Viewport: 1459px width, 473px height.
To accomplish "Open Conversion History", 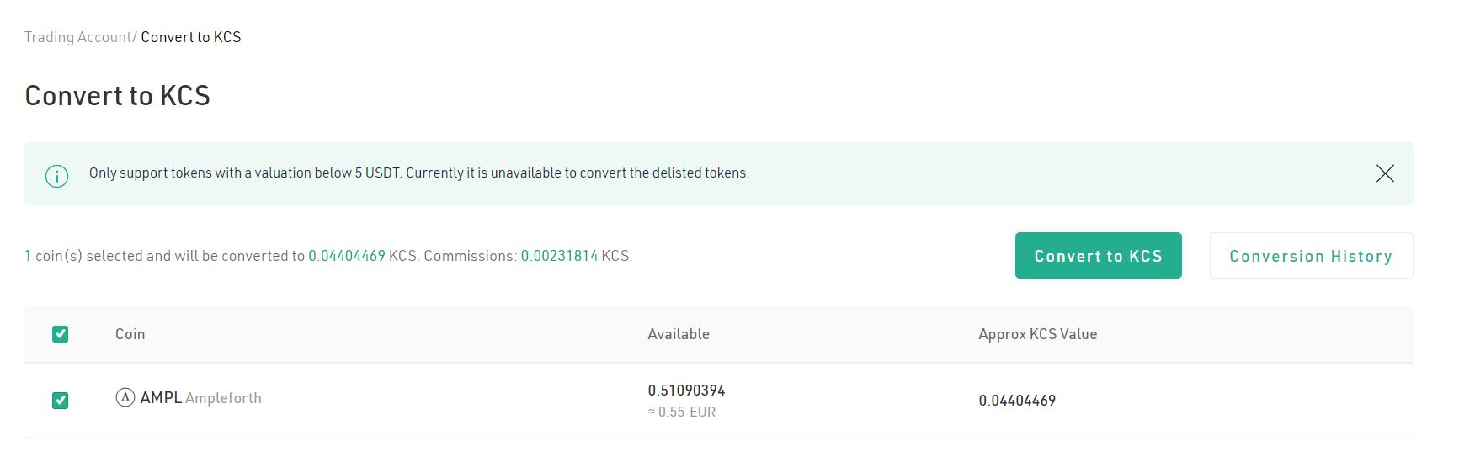I will pos(1311,256).
